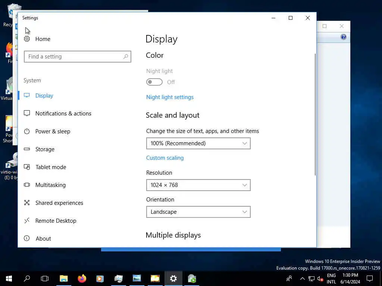Select Display in the System list
This screenshot has width=382, height=286.
tap(44, 96)
